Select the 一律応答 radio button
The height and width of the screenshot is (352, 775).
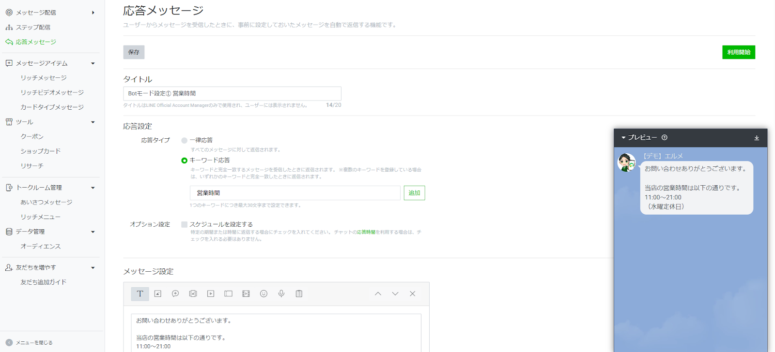[184, 140]
